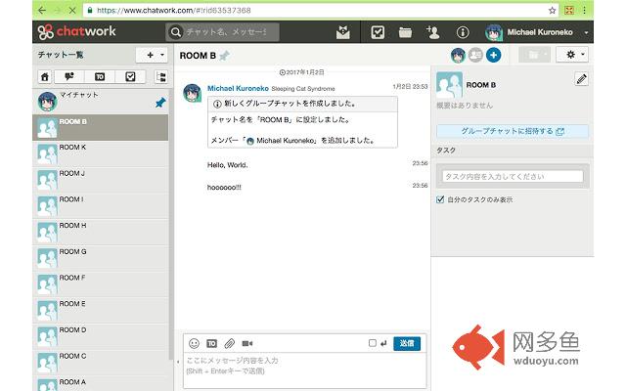This screenshot has height=391, width=626.
Task: Click Michael Kuroneko name in message
Action: (238, 88)
